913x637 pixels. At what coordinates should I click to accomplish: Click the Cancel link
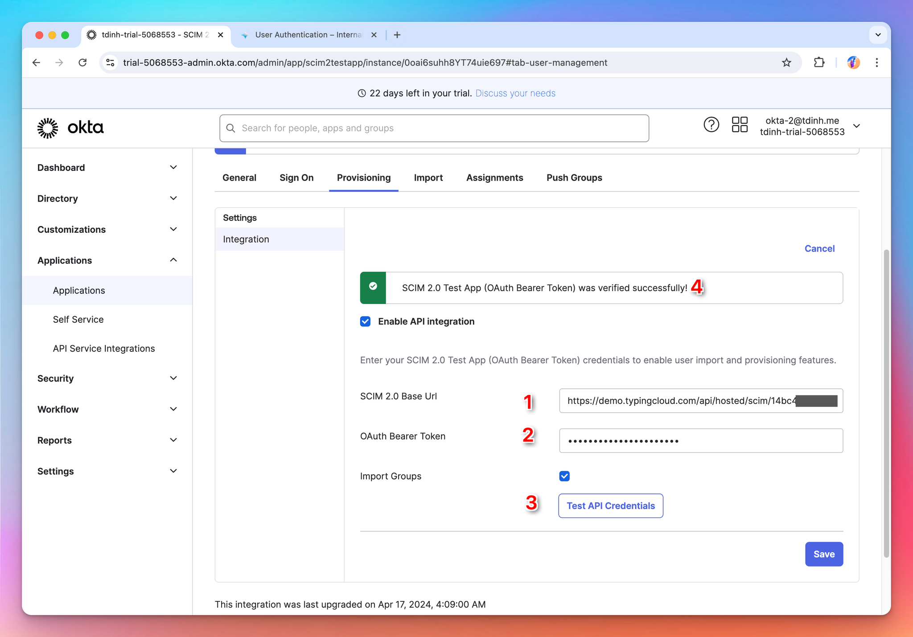coord(819,249)
